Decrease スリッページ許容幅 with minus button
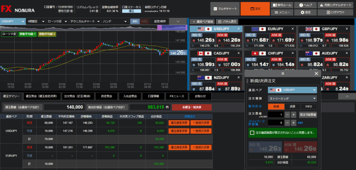This screenshot has height=170, width=356. point(287,123)
